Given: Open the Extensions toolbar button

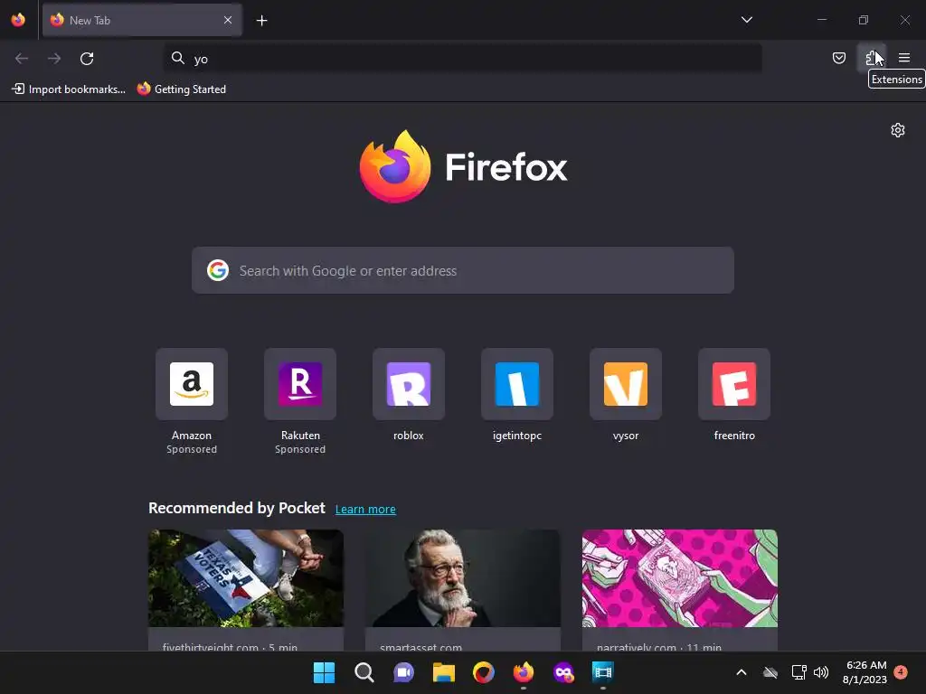Looking at the screenshot, I should (871, 58).
